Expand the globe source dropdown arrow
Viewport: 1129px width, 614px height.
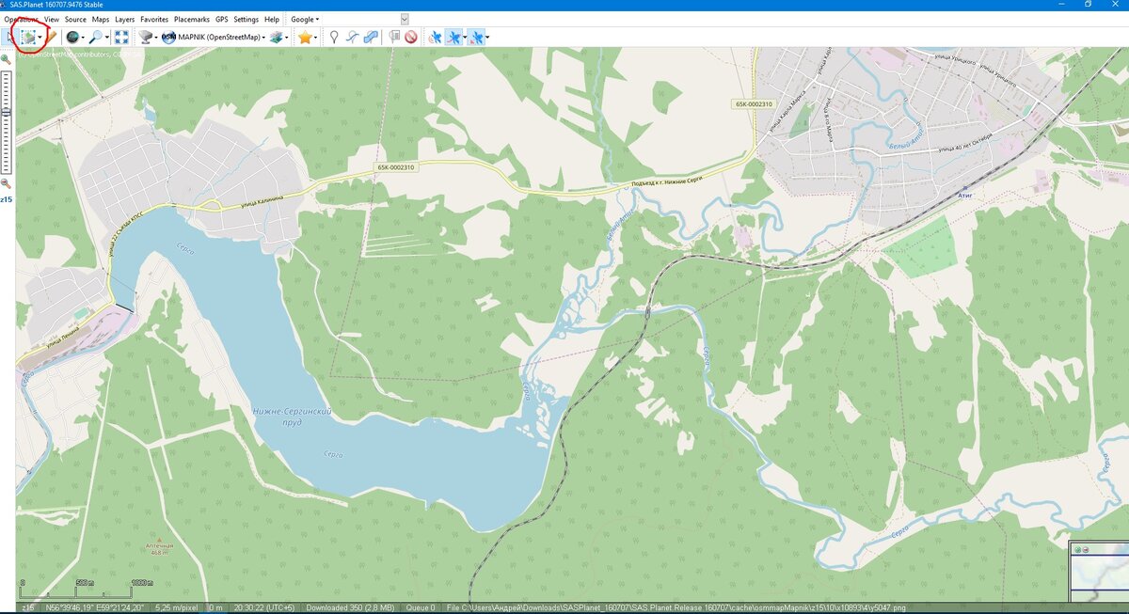point(84,38)
